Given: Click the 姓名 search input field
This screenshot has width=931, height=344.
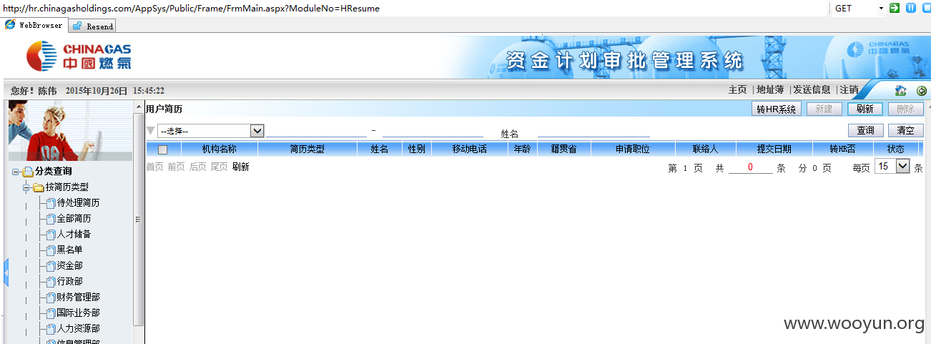Looking at the screenshot, I should pyautogui.click(x=593, y=131).
